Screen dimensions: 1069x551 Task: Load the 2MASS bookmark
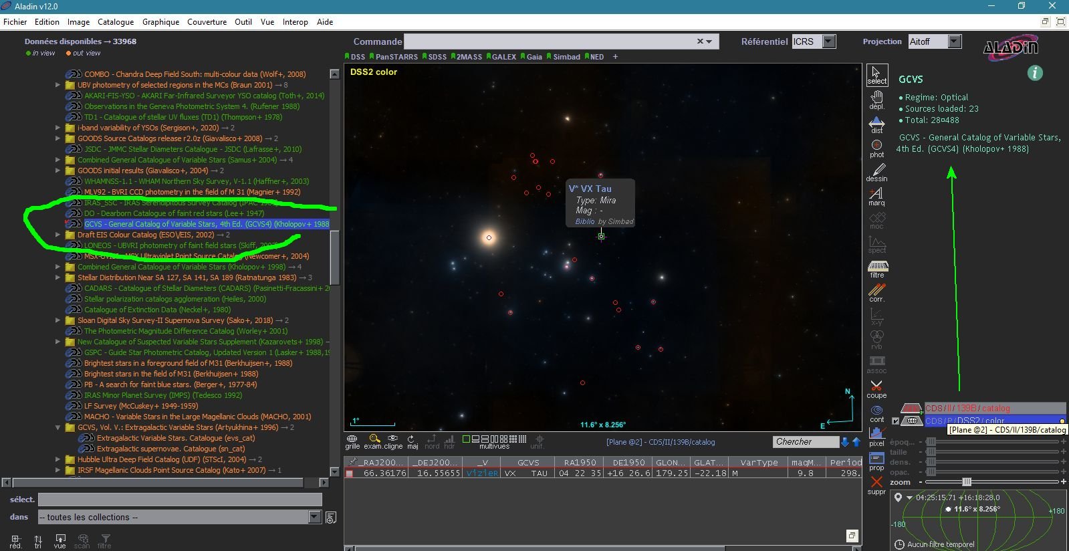467,57
